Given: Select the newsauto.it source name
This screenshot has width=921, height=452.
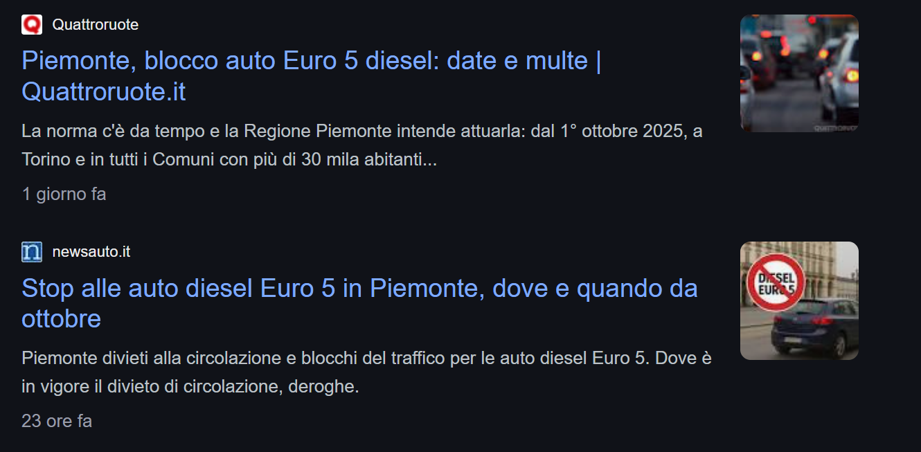Looking at the screenshot, I should click(x=91, y=252).
